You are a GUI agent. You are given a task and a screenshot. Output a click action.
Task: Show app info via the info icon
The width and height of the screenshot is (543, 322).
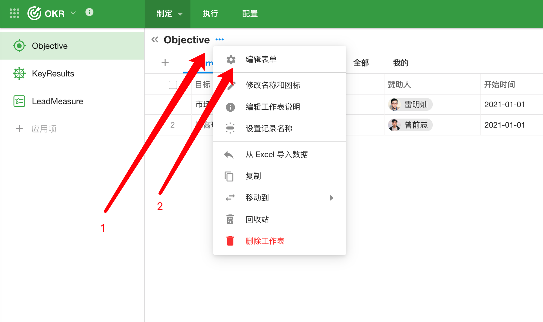89,12
